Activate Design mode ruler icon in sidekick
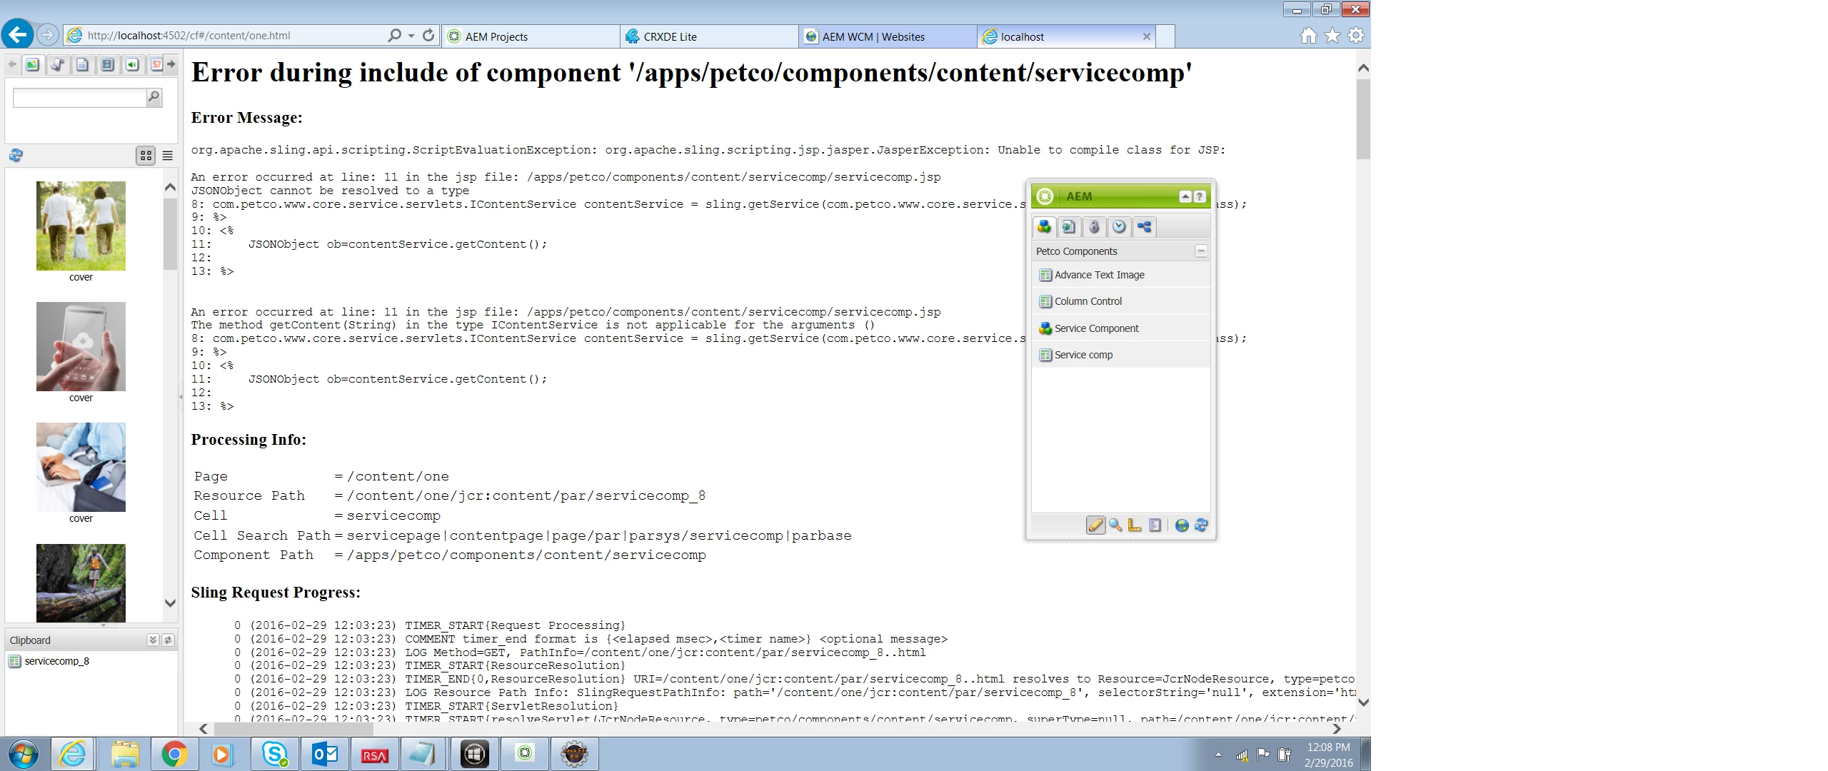Screen dimensions: 1828x771 (x=1135, y=525)
